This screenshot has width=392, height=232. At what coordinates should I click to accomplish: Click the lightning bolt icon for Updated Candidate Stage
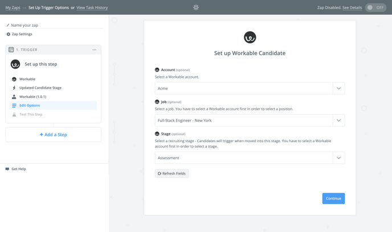coord(14,88)
